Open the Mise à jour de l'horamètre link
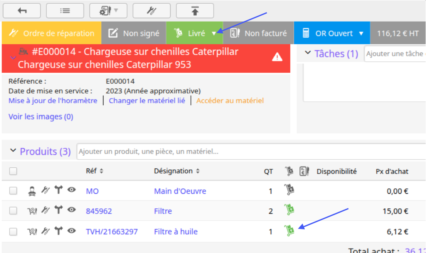 pyautogui.click(x=53, y=101)
